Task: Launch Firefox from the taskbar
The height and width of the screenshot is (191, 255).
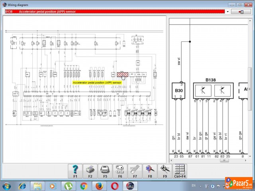Action: coord(99,186)
